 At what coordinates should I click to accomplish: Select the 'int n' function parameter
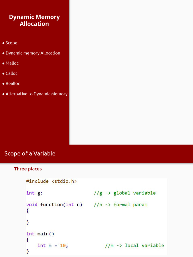click(x=74, y=205)
